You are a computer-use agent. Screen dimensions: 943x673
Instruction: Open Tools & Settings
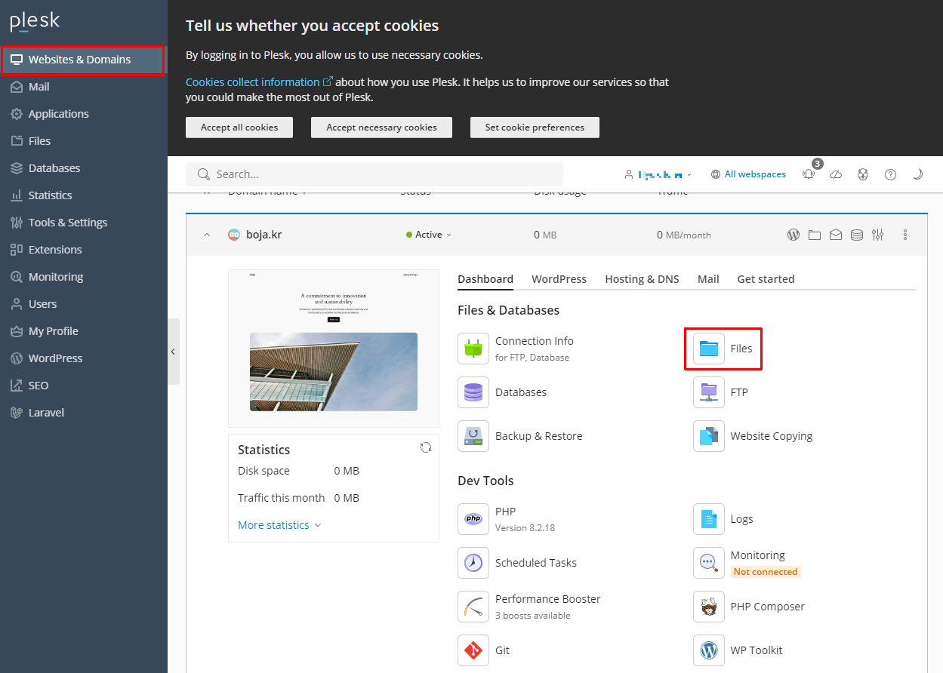83,223
